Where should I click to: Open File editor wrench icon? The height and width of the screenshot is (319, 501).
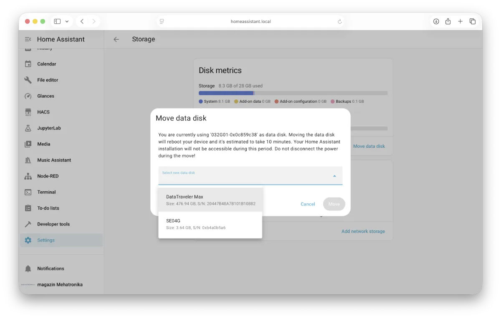pos(28,80)
